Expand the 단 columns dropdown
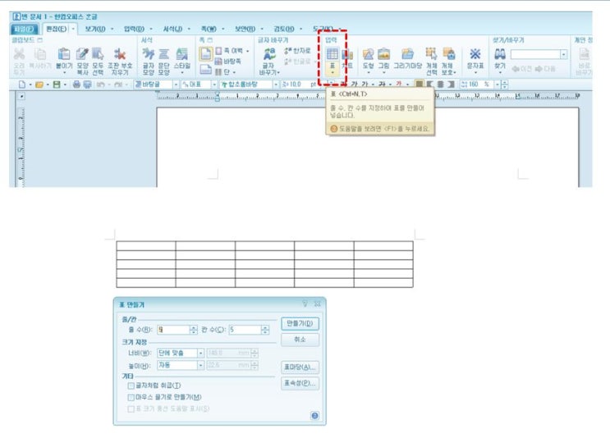The height and width of the screenshot is (438, 610). pyautogui.click(x=235, y=72)
